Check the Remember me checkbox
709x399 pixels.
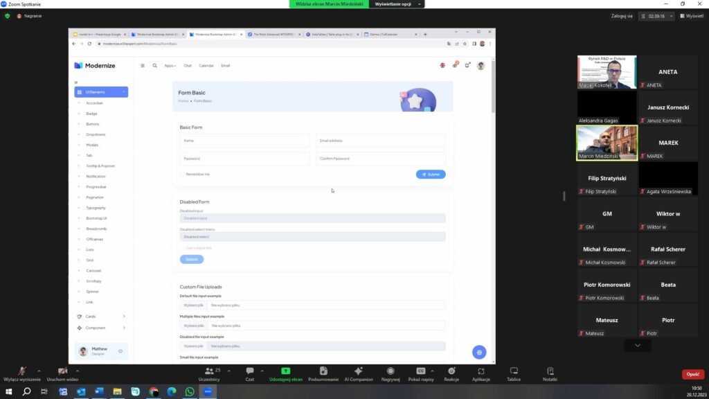182,175
